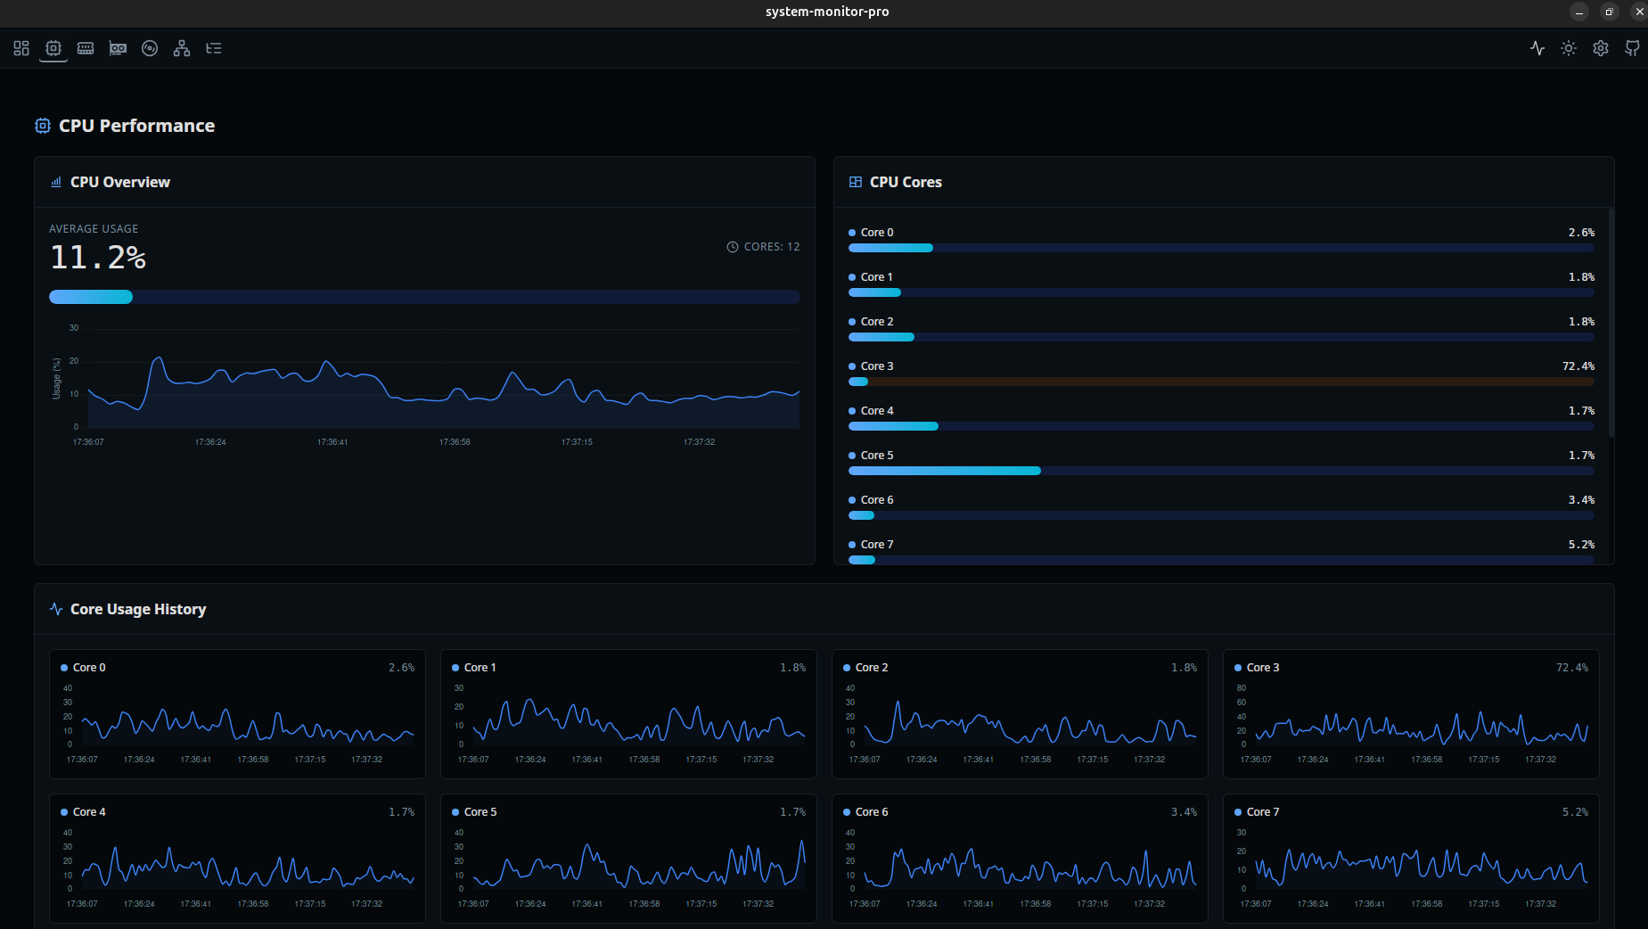
Task: View Disk activity monitoring
Action: coord(149,48)
